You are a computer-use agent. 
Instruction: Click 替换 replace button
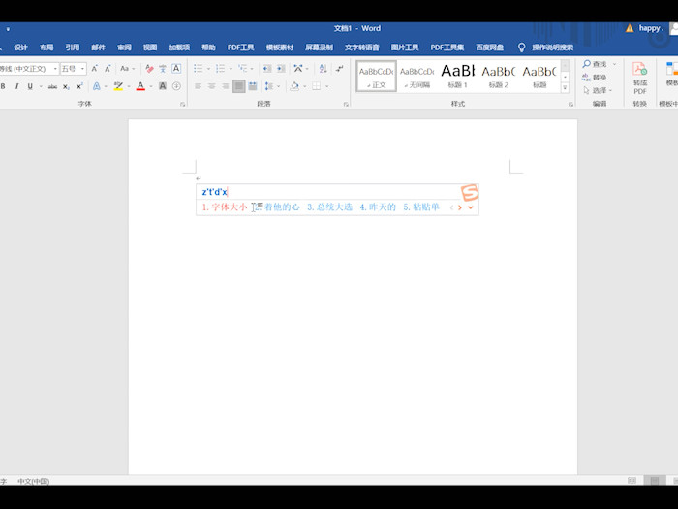[595, 78]
